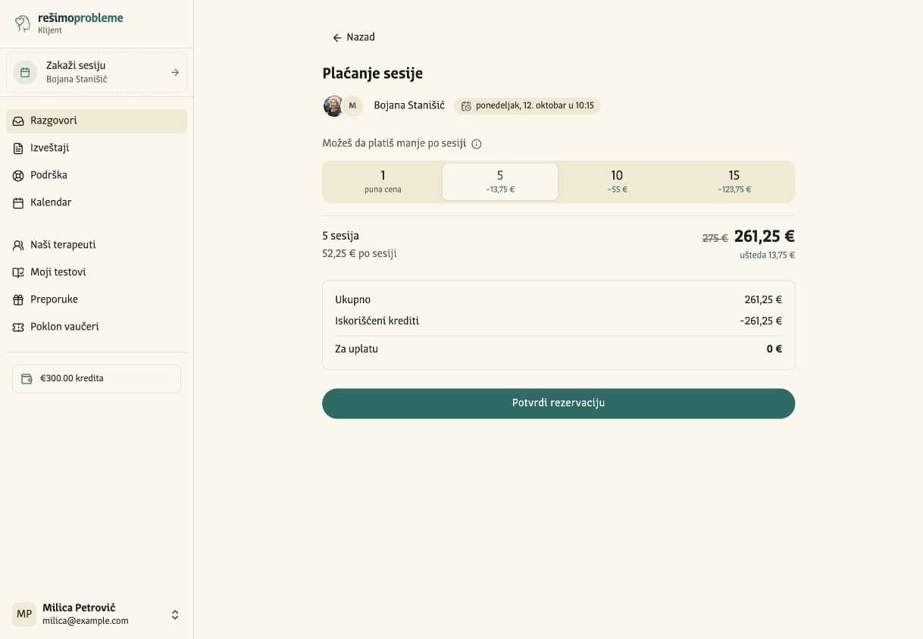
Task: Click the Razgovori inbox icon
Action: 18,121
